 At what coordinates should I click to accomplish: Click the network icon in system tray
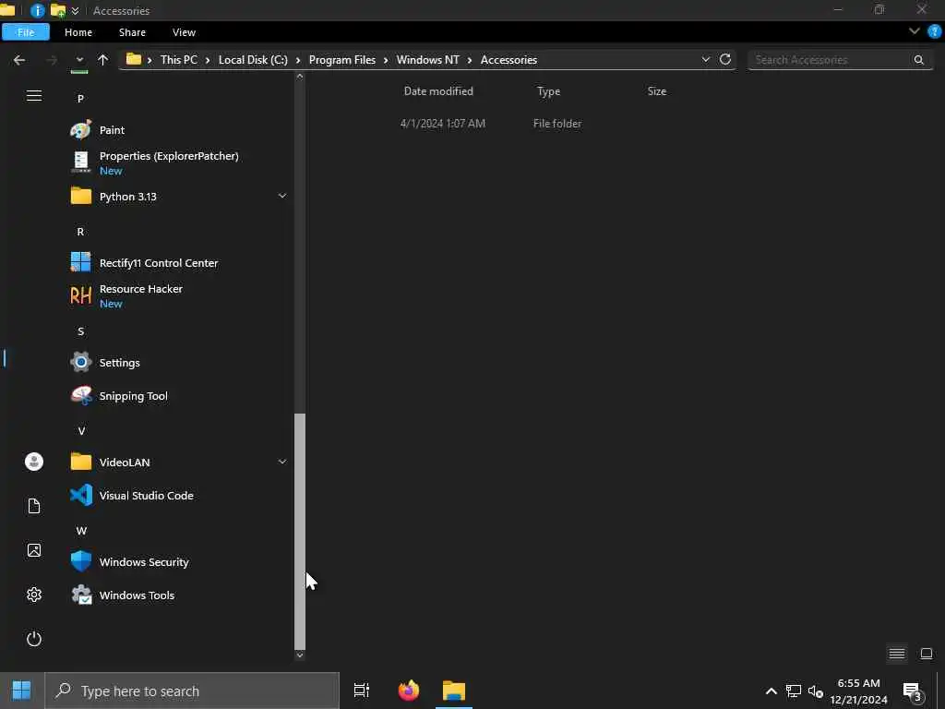pos(793,691)
